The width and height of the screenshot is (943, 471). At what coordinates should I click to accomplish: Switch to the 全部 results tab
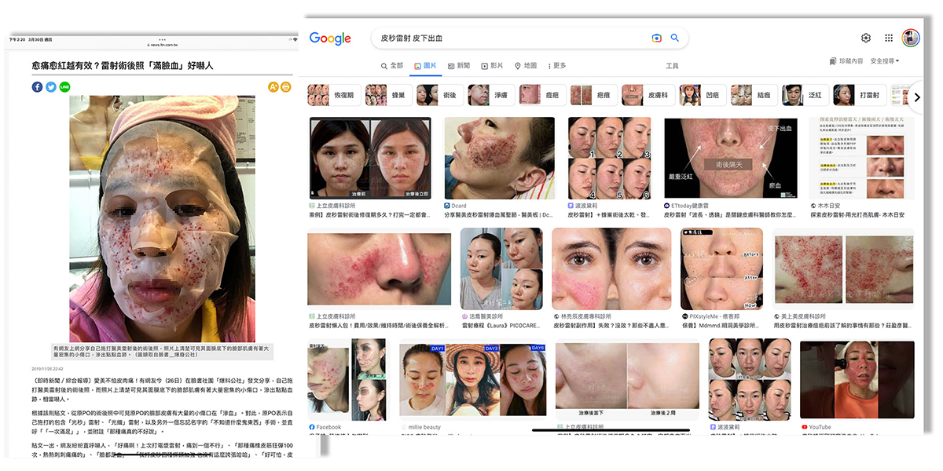(391, 66)
